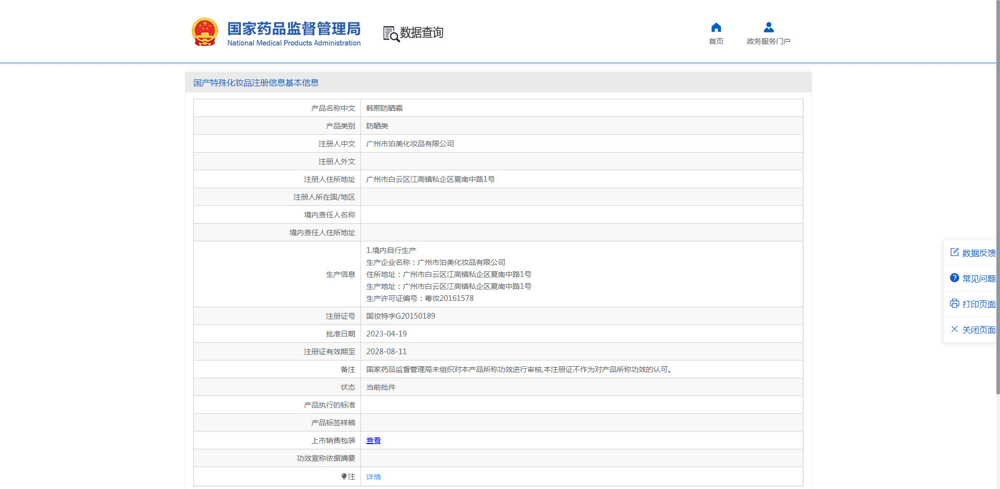This screenshot has width=1000, height=489.
Task: Click the product name 韩熙防晒霜
Action: [384, 108]
